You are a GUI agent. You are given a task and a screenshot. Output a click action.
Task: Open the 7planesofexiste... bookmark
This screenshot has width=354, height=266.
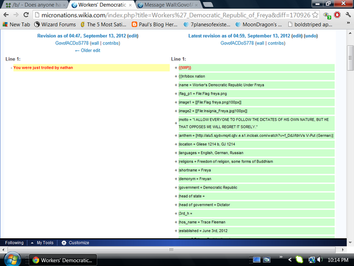pyautogui.click(x=207, y=24)
